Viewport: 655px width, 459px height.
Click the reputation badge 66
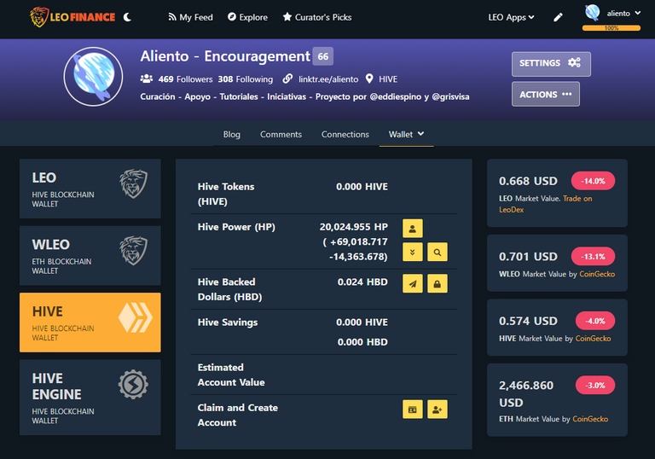pos(323,56)
